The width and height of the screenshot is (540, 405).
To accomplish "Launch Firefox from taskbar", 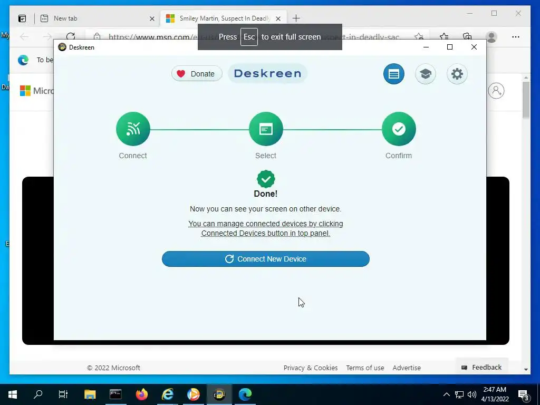I will (141, 394).
